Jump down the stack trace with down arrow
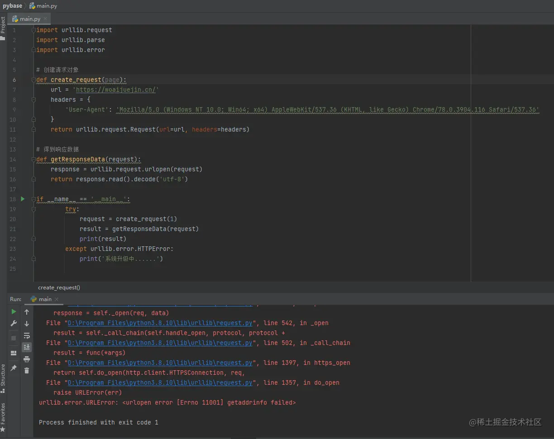Image resolution: width=554 pixels, height=439 pixels. pyautogui.click(x=27, y=324)
